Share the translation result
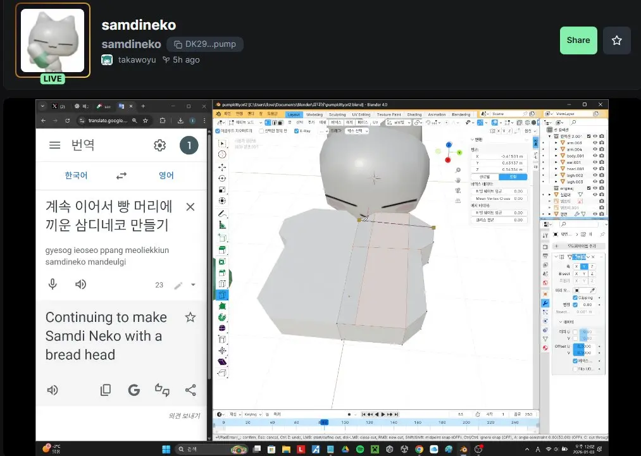This screenshot has height=456, width=641. click(x=190, y=390)
